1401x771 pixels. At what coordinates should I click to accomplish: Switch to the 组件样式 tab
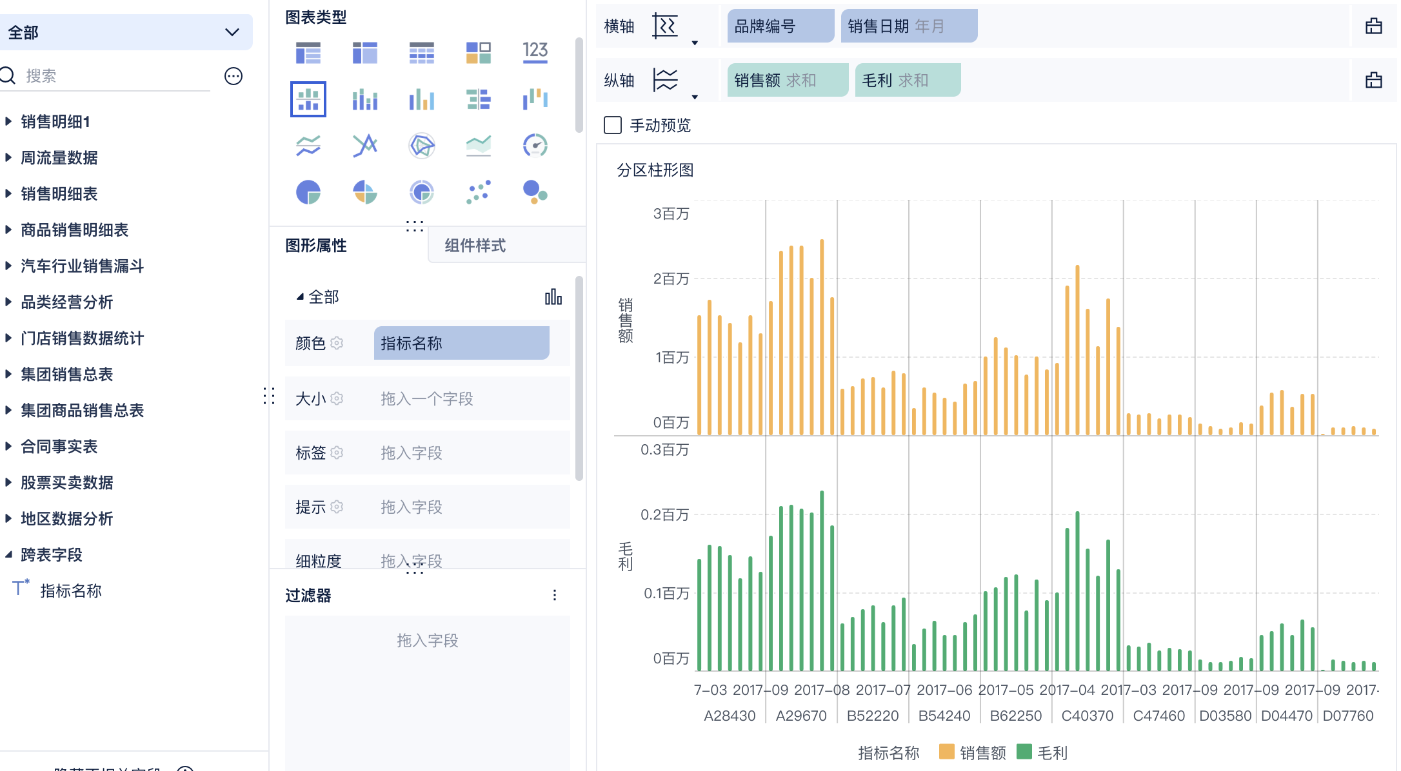(475, 246)
